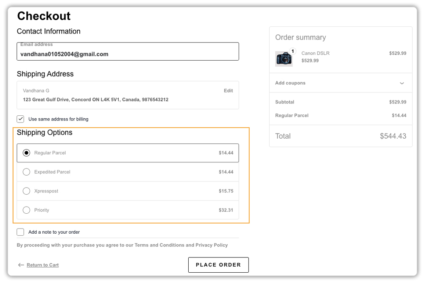Expand the Add coupons chevron
This screenshot has height=282, width=424.
[402, 83]
